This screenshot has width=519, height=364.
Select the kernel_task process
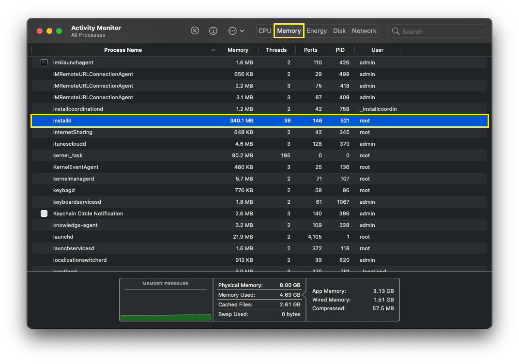(259, 155)
